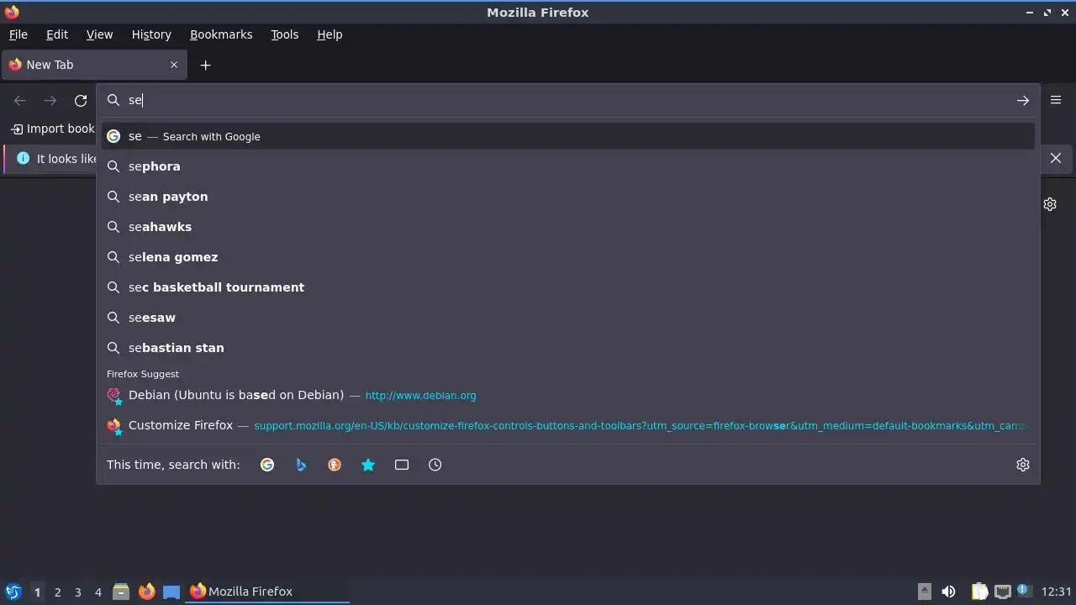Choose the 'sebastian stan' suggestion
The image size is (1076, 605).
[x=568, y=348]
